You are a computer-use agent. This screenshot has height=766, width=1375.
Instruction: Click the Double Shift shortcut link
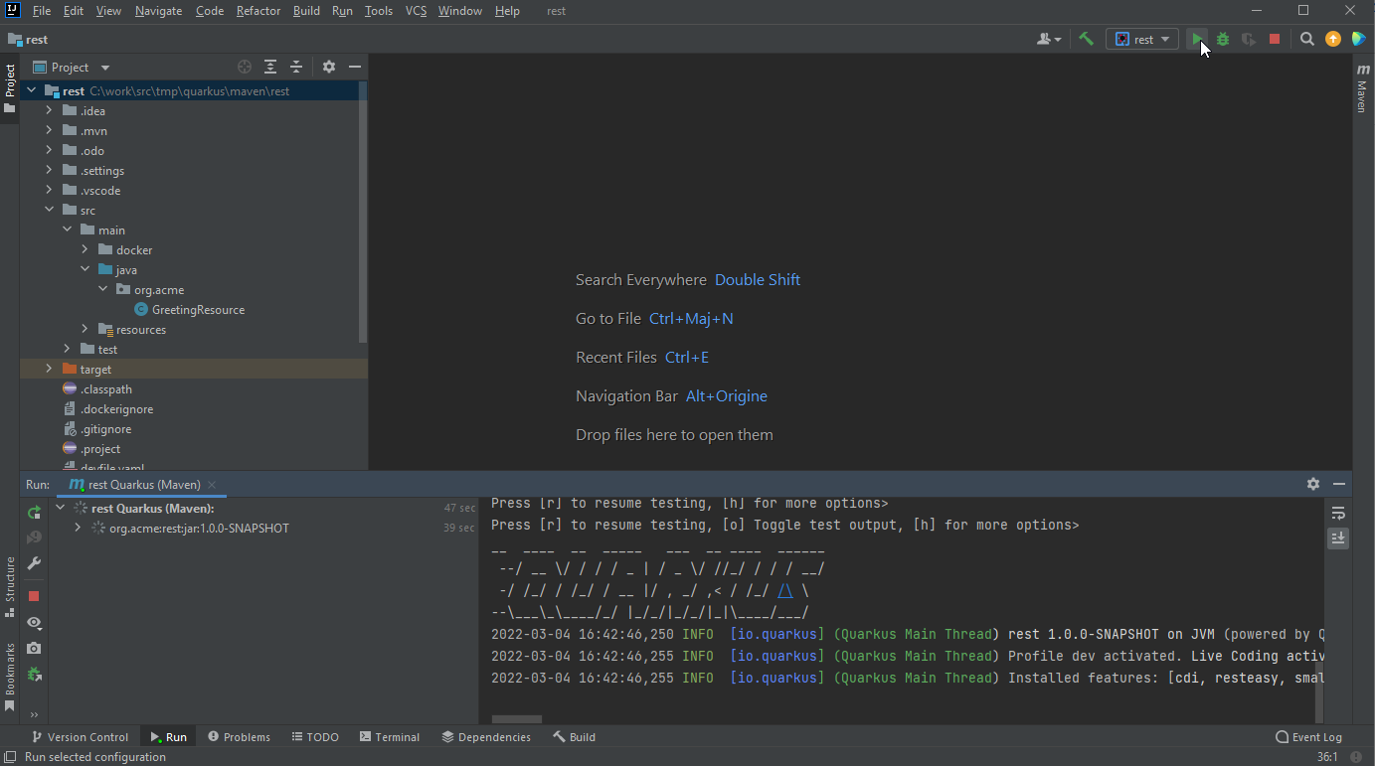coord(757,279)
